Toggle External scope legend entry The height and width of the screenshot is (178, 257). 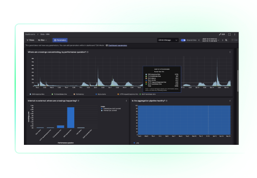111,108
